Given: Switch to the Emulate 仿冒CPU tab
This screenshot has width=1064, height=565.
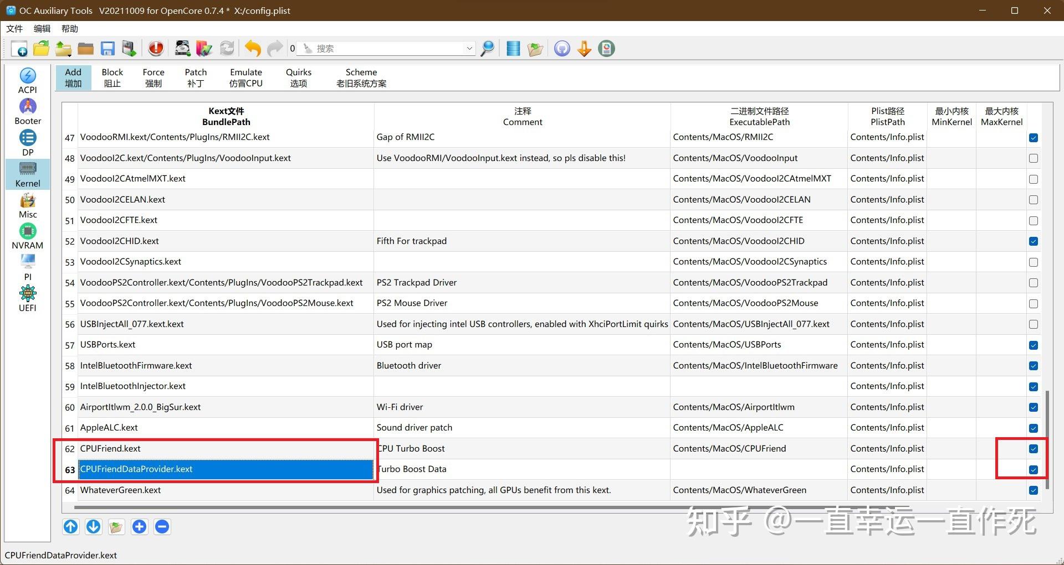Looking at the screenshot, I should (246, 77).
